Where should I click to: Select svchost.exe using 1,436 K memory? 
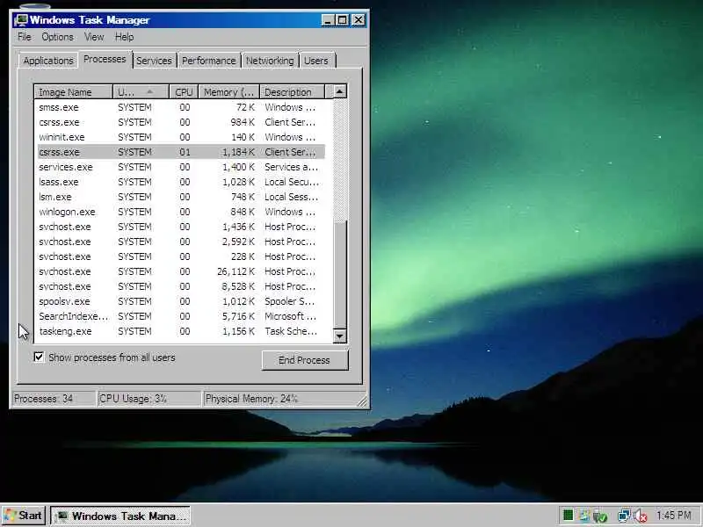181,227
